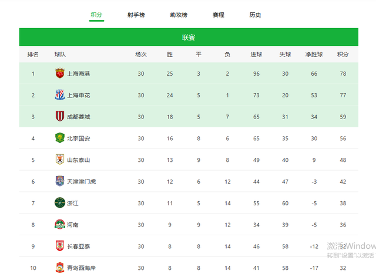
Task: Select the 北京国安 green badge icon
Action: [60, 138]
